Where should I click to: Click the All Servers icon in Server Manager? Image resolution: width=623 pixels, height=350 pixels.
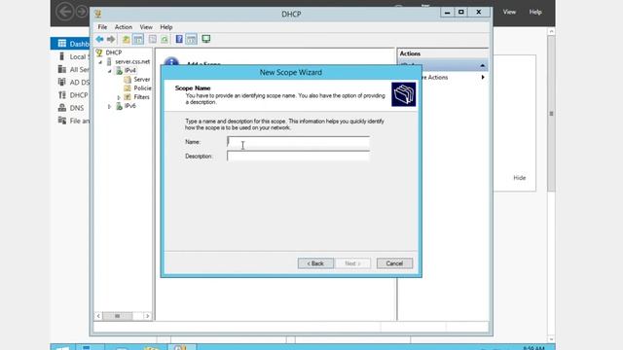pyautogui.click(x=62, y=69)
